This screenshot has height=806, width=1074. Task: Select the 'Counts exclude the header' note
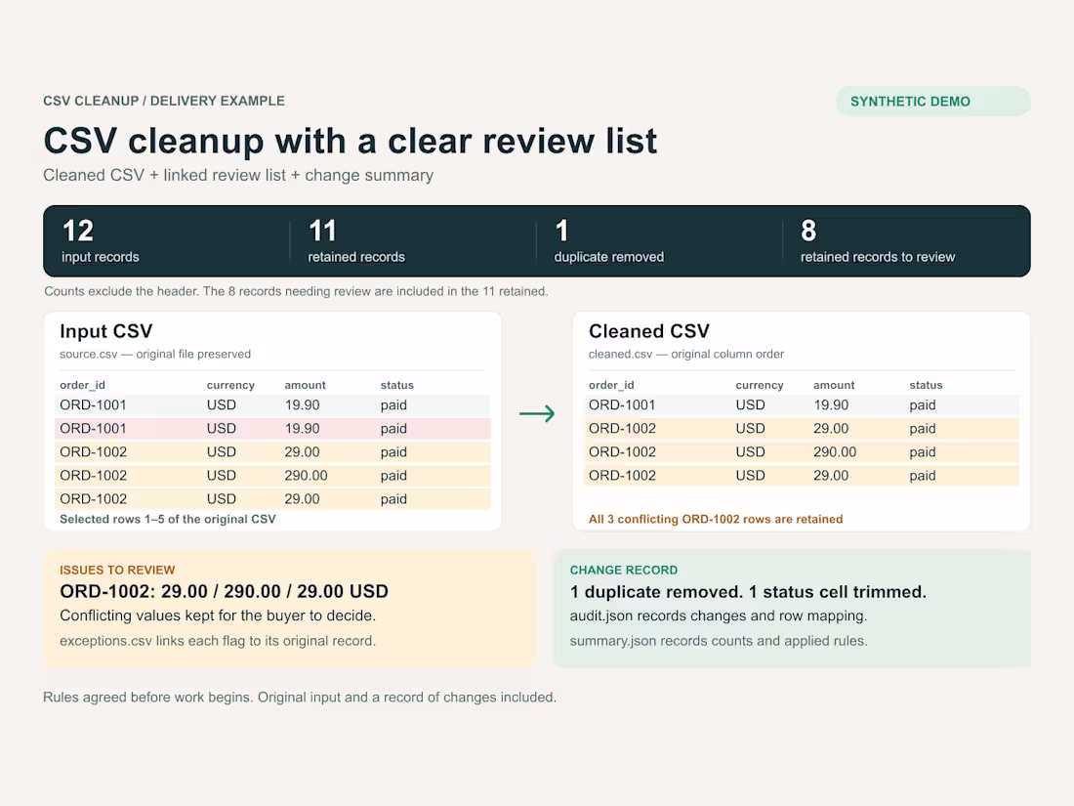coord(296,291)
